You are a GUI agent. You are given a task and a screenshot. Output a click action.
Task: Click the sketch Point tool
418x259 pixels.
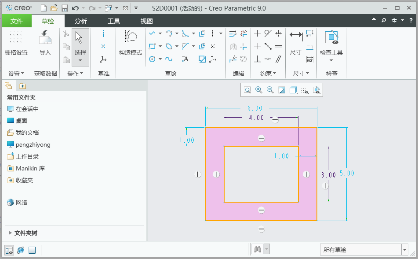(213, 46)
